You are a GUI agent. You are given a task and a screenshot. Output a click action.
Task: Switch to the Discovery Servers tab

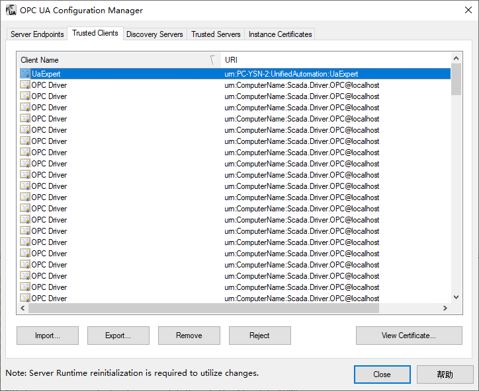point(154,34)
